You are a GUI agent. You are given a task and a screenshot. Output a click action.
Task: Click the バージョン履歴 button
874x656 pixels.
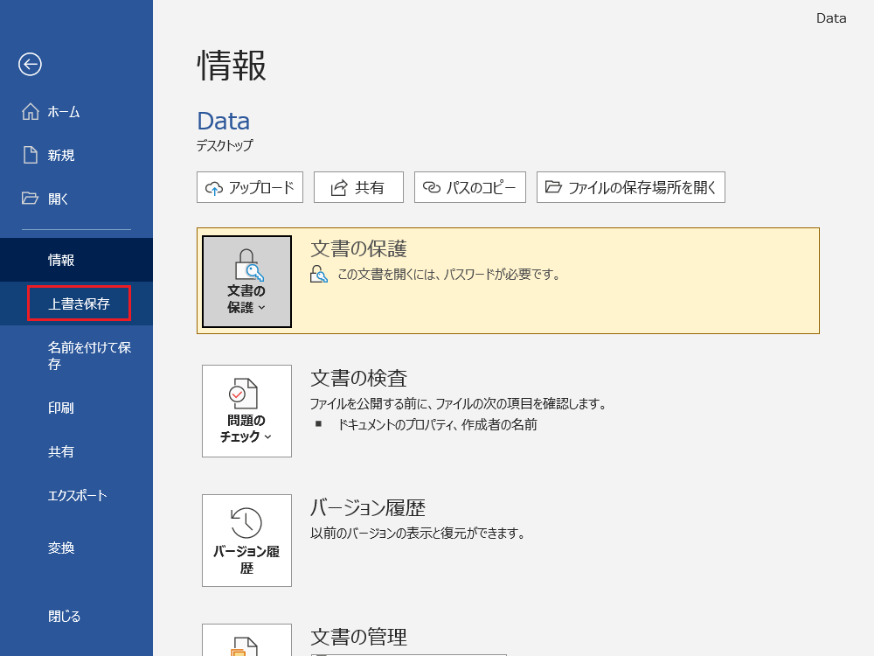[x=247, y=541]
